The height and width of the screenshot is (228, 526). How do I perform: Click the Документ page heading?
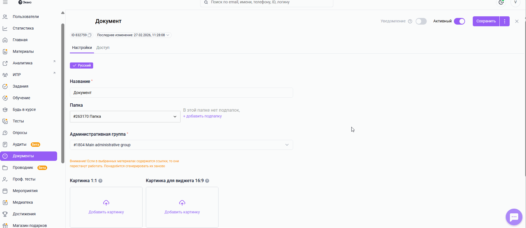[108, 21]
